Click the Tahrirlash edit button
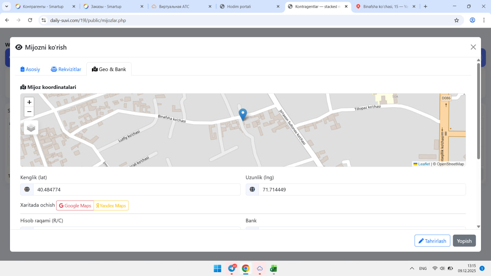491x276 pixels. click(x=432, y=241)
